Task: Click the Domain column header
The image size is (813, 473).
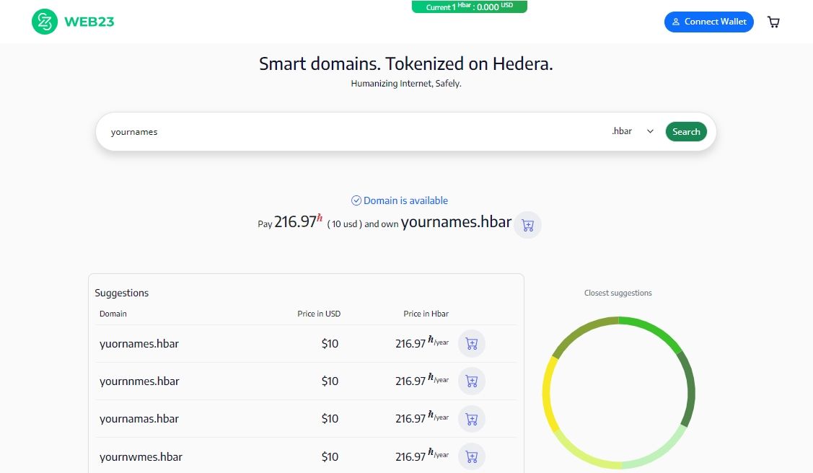Action: pyautogui.click(x=113, y=314)
